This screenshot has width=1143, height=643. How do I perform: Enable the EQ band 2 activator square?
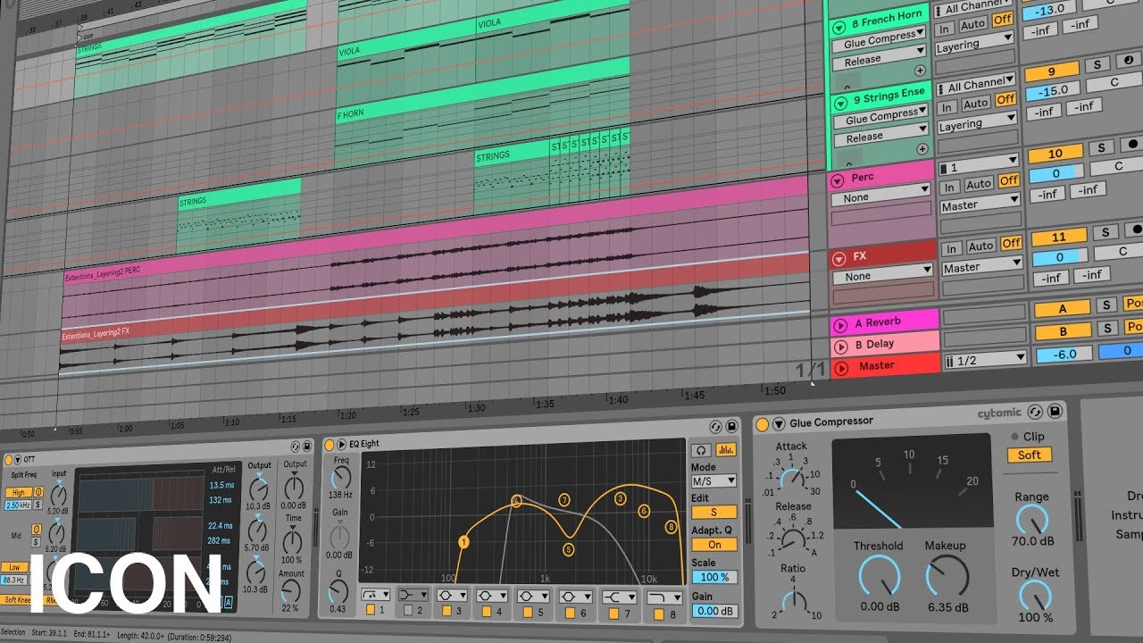tap(408, 611)
